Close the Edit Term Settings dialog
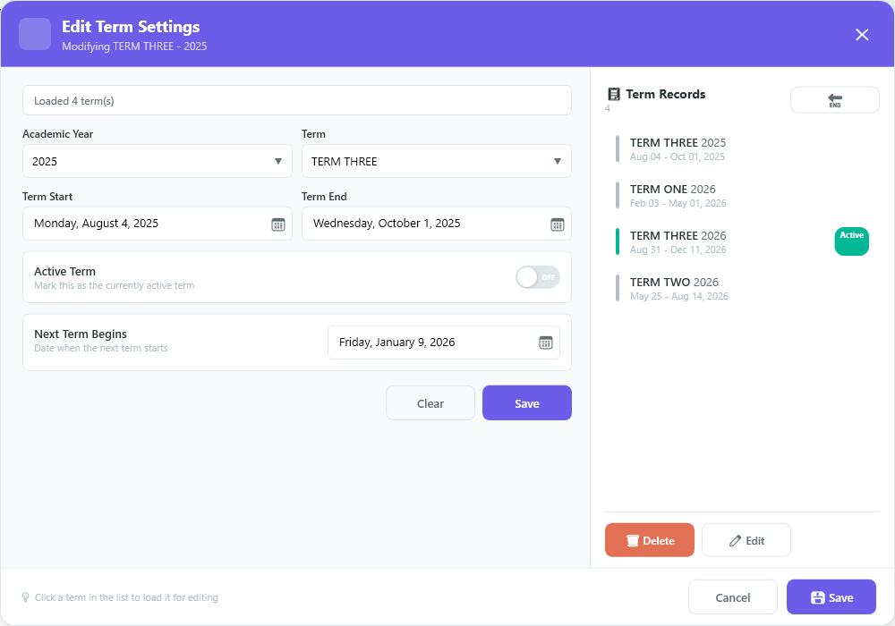Image resolution: width=895 pixels, height=626 pixels. 862,35
